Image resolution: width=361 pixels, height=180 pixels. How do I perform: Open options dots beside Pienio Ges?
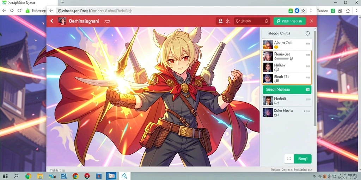(x=308, y=55)
